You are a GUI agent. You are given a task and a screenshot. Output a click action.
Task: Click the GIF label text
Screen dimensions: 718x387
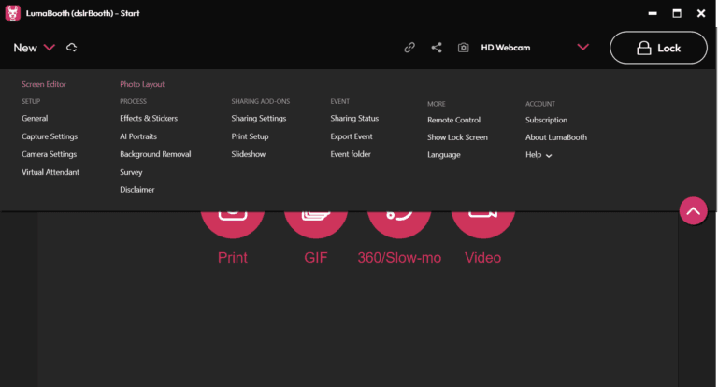316,258
